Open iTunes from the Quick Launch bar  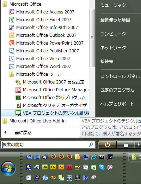(x=45, y=178)
